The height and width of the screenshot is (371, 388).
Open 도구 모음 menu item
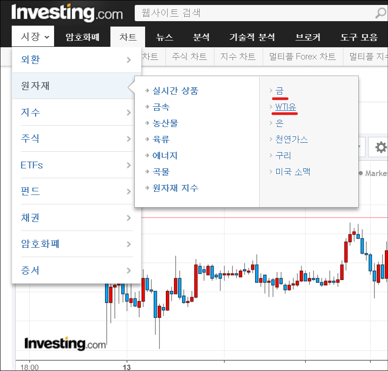(359, 37)
